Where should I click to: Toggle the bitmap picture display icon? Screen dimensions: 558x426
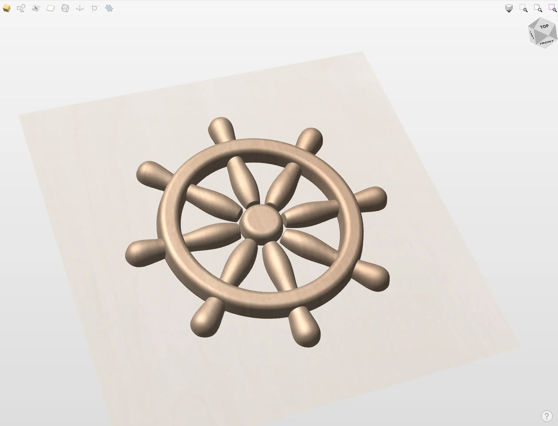coord(36,8)
